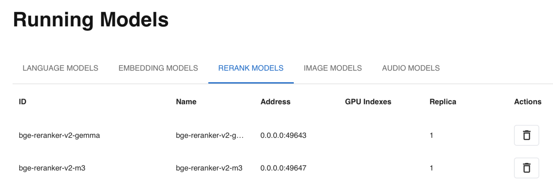
Task: Click the Name column header
Action: pos(186,102)
